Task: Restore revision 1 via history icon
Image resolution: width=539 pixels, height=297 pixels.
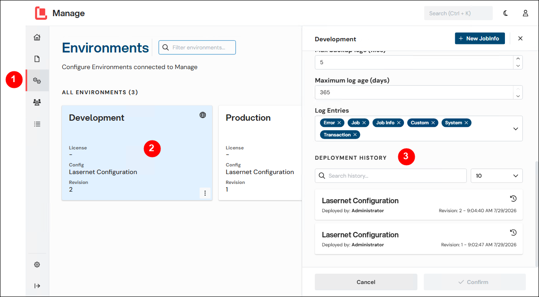Action: [x=513, y=232]
